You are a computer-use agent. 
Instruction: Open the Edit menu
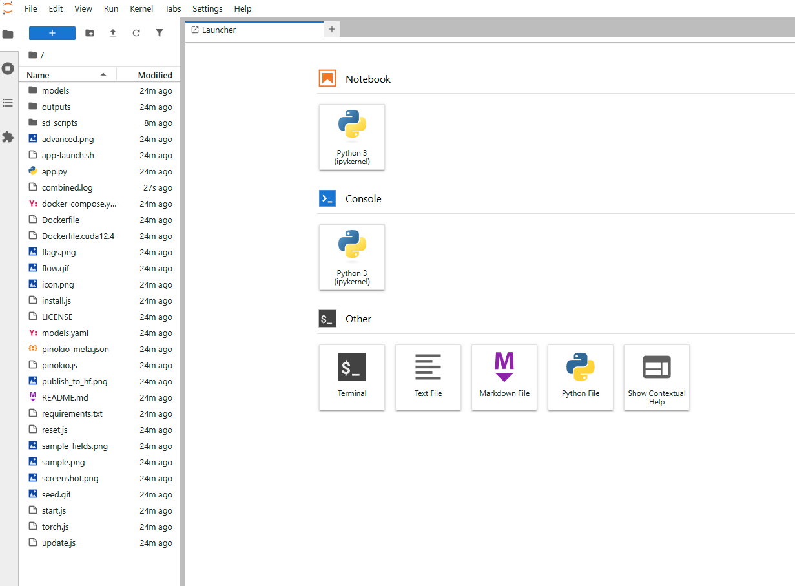56,9
